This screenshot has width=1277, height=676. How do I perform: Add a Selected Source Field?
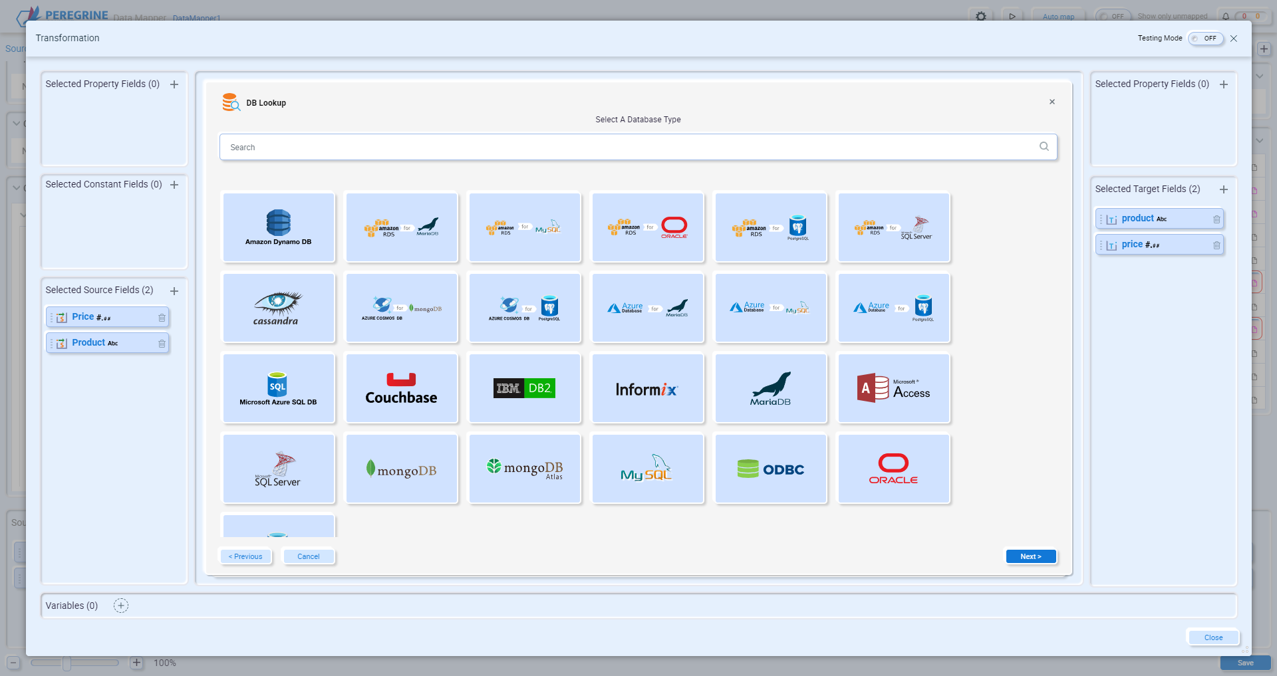(x=174, y=291)
